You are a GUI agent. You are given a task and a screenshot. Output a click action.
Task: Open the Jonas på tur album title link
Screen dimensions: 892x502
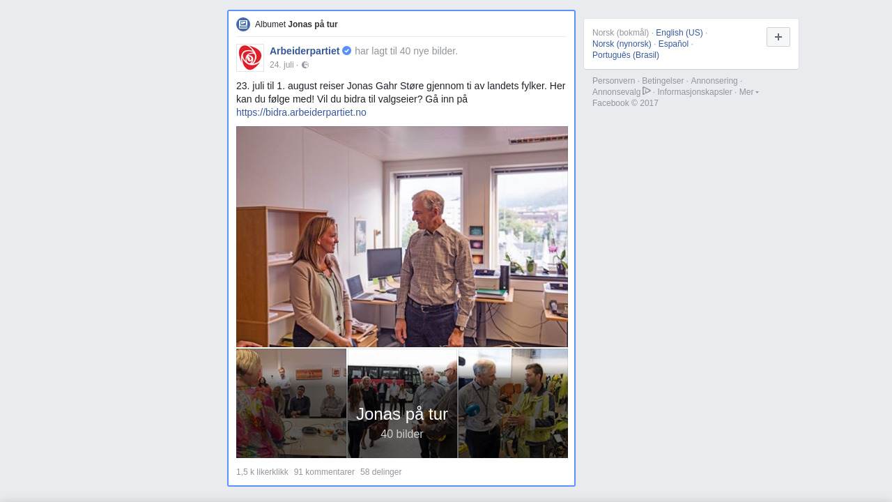[312, 24]
